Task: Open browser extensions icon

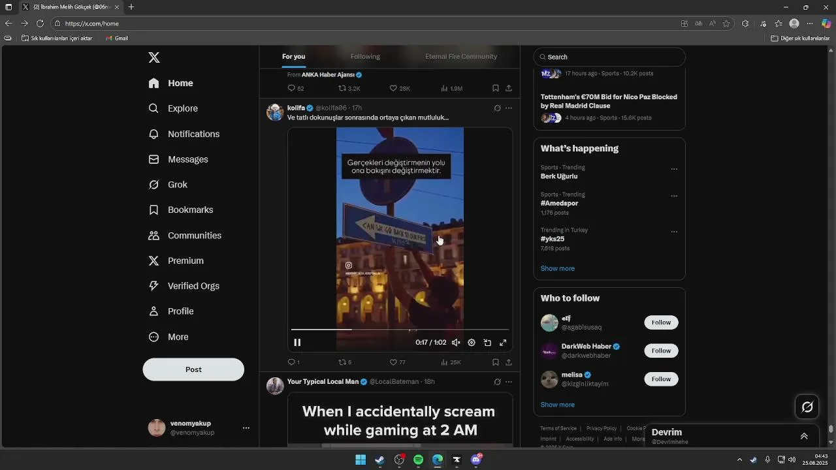Action: click(x=745, y=23)
